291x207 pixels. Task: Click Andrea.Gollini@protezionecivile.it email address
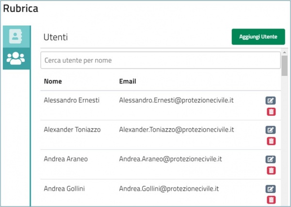(170, 189)
